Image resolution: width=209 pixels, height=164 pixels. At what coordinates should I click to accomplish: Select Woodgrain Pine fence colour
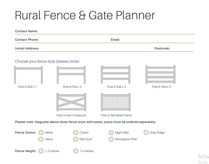[111, 139]
